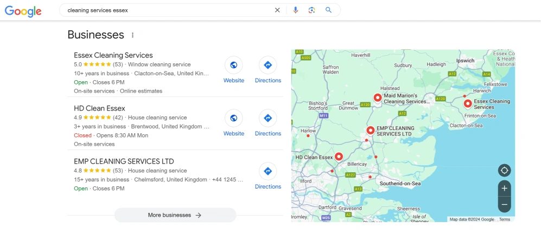Open the Businesses three-dot options menu
Screen dimensions: 541x234
(x=132, y=35)
